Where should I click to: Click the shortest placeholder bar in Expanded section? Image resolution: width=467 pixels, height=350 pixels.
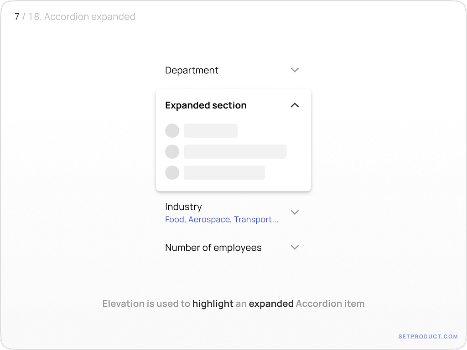[x=211, y=131]
